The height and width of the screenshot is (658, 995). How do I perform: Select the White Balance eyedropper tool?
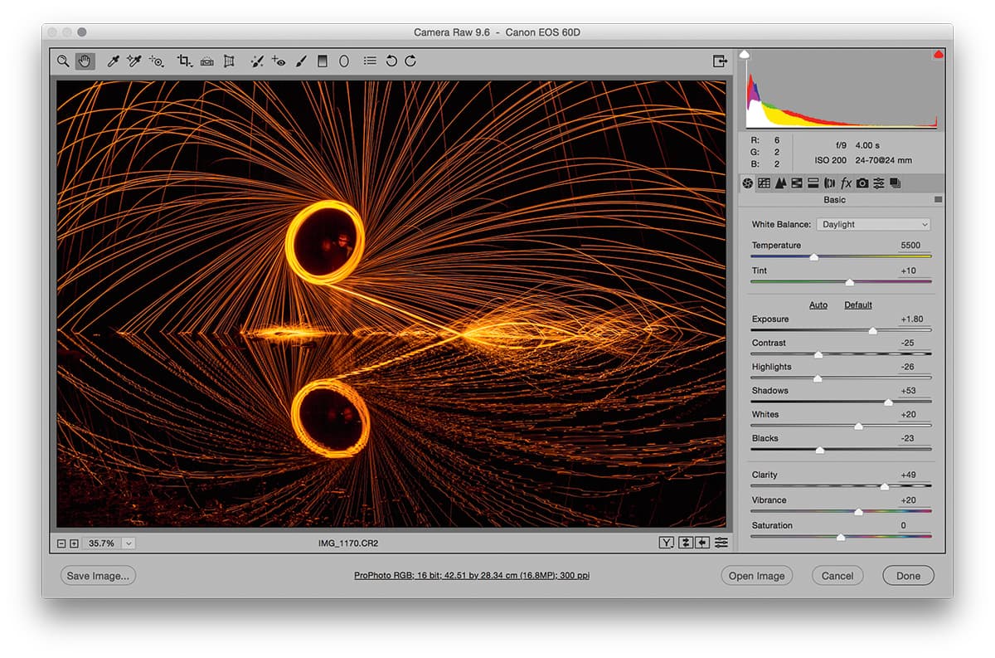click(114, 61)
